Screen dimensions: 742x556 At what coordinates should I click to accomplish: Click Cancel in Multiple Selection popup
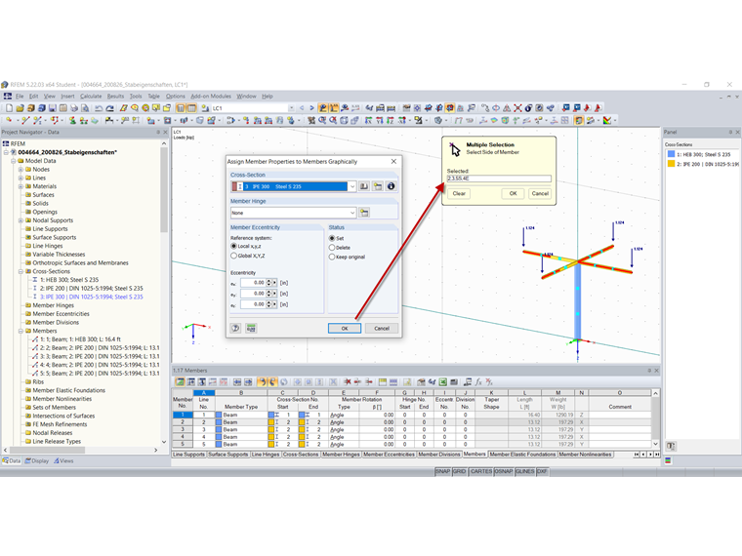click(540, 193)
